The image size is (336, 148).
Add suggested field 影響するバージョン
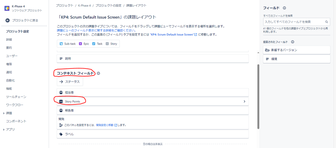(297, 50)
